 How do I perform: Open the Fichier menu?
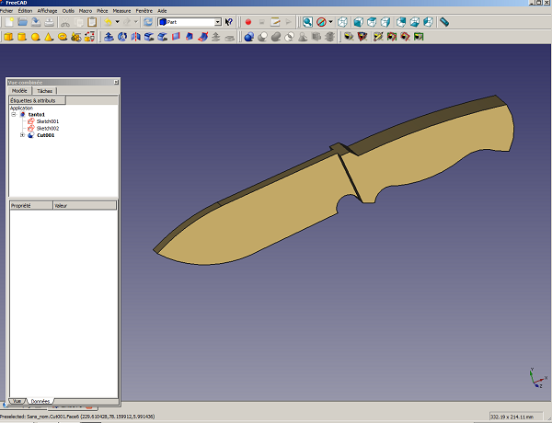coord(6,11)
